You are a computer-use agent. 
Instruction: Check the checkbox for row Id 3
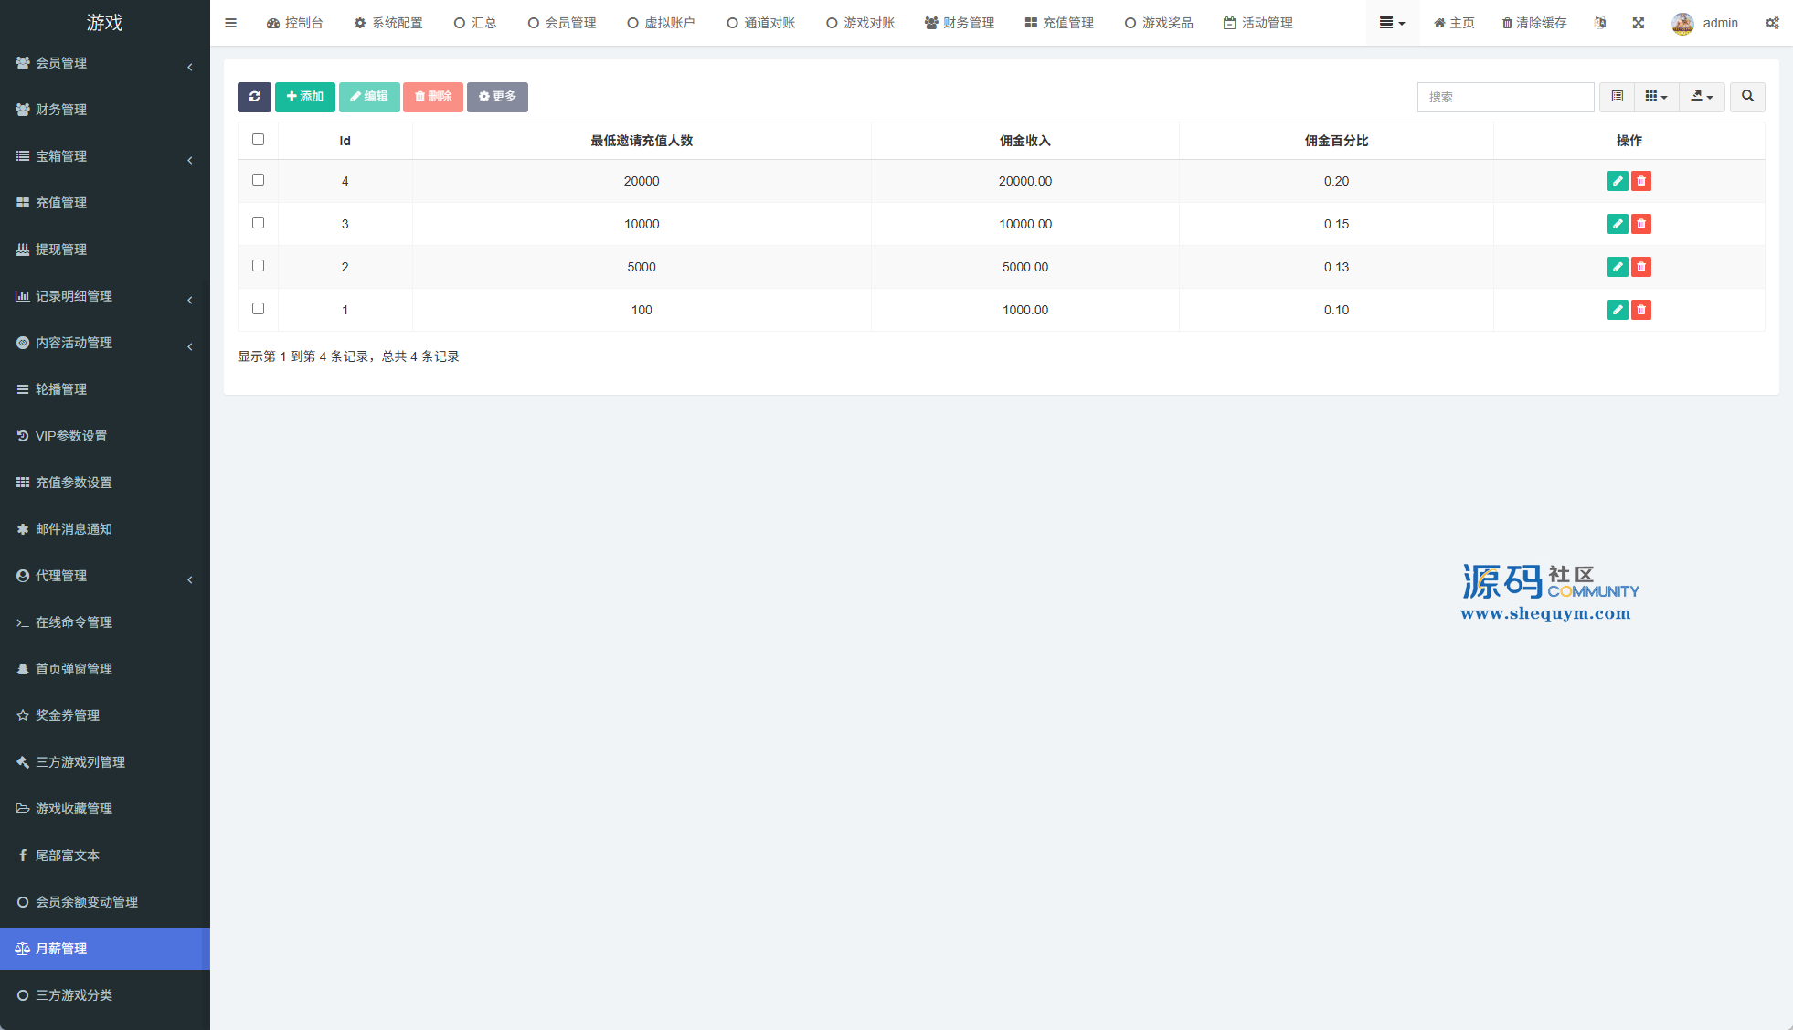click(258, 223)
